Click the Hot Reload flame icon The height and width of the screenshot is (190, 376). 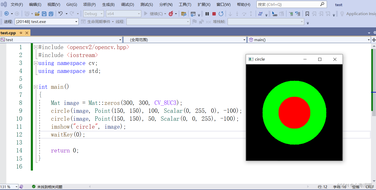(x=171, y=14)
